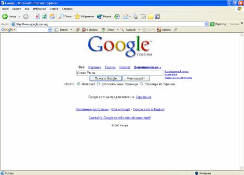
Task: Click the Поиск в Google button
Action: click(106, 79)
